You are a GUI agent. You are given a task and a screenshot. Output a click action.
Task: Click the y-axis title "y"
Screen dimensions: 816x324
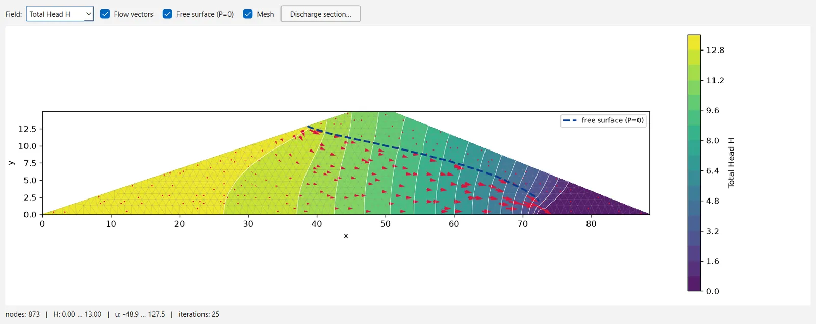(11, 163)
